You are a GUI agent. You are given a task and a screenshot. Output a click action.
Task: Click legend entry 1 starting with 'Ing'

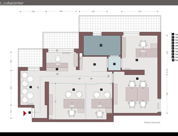click(175, 35)
